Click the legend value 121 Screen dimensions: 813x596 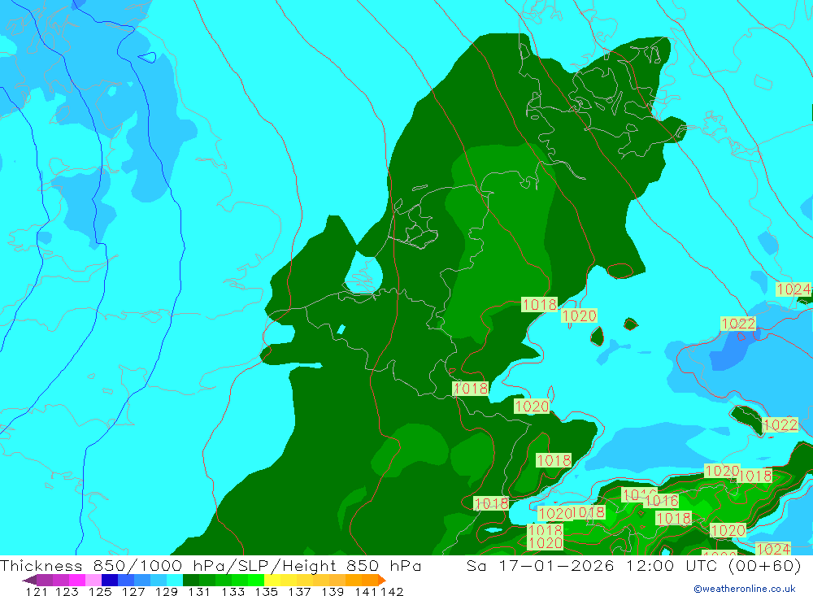tap(37, 591)
